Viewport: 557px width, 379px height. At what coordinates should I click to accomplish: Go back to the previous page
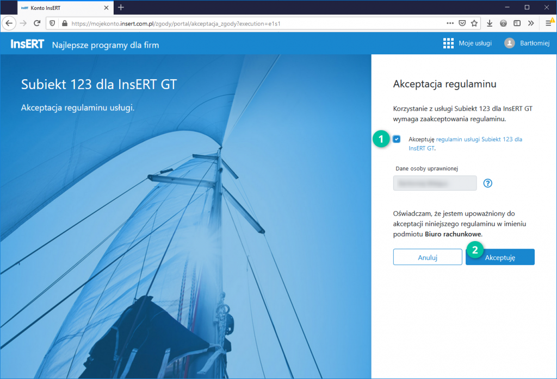tap(9, 23)
